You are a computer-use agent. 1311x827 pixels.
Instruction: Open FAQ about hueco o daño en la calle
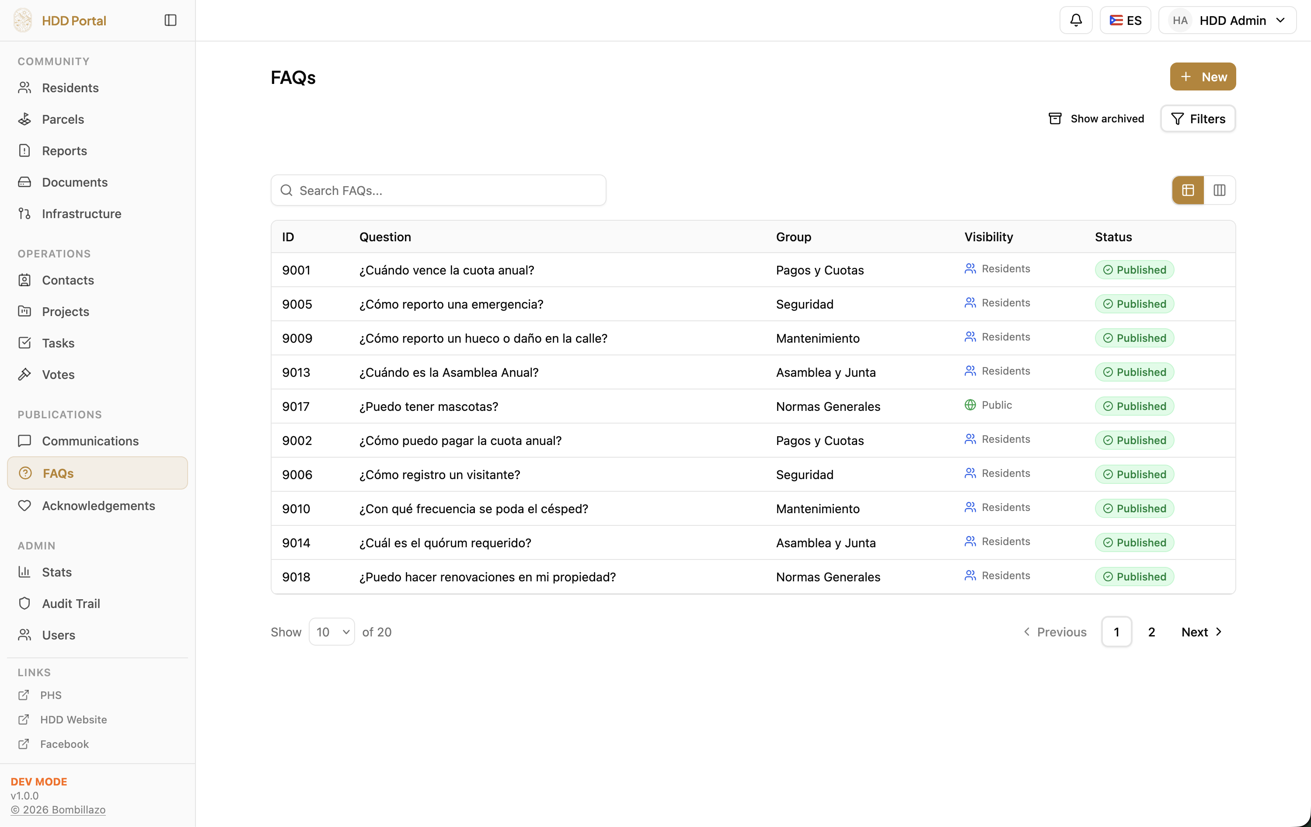[484, 338]
